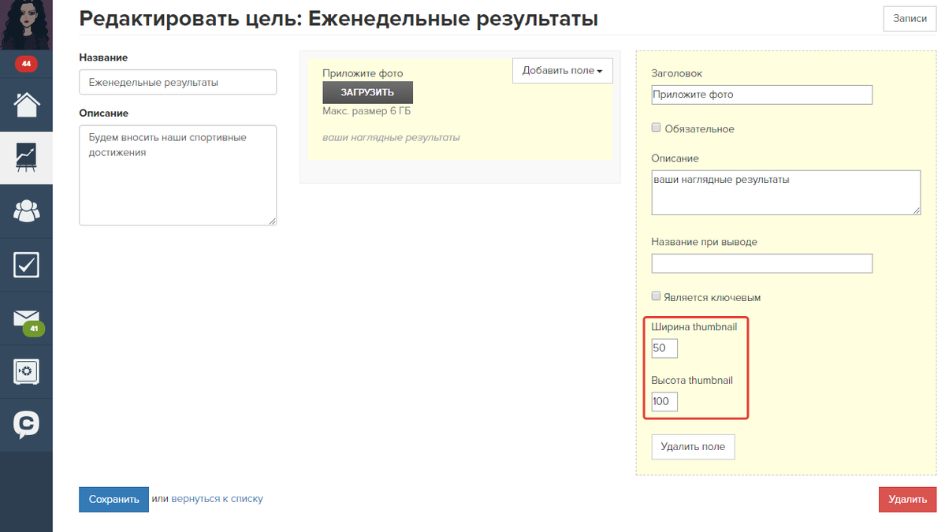Toggle the Обязательное checkbox
The width and height of the screenshot is (945, 532).
[x=656, y=128]
